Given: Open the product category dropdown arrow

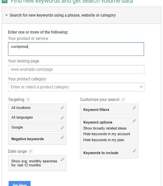Looking at the screenshot, I should click(x=141, y=87).
